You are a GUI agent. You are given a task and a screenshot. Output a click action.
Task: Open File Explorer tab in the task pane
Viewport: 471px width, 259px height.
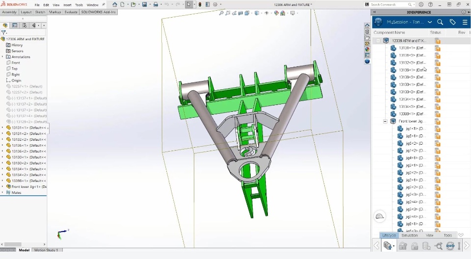(367, 38)
